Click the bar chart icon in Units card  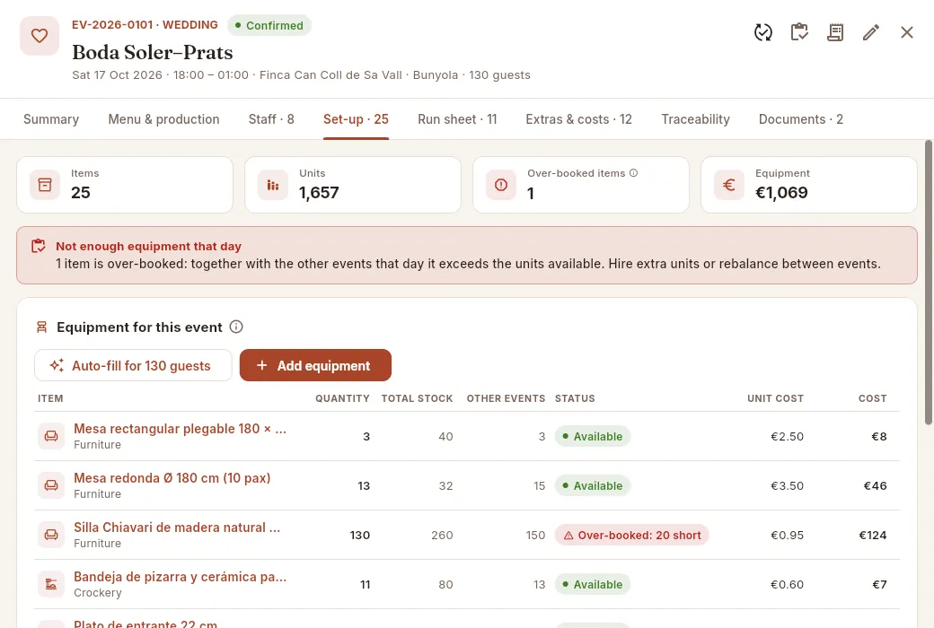(273, 185)
